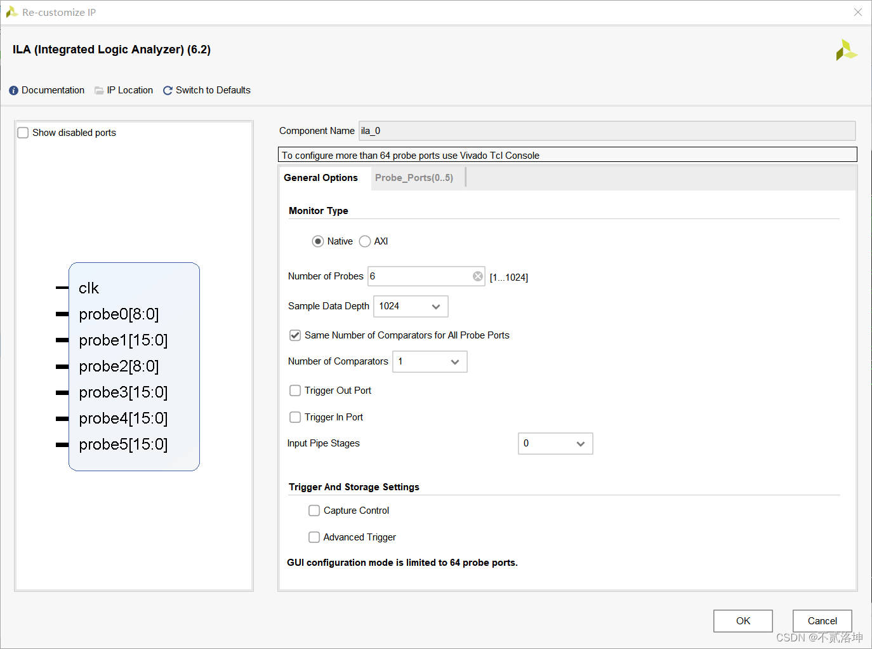The image size is (872, 649).
Task: Select the probe1[15:0] port
Action: click(x=123, y=340)
